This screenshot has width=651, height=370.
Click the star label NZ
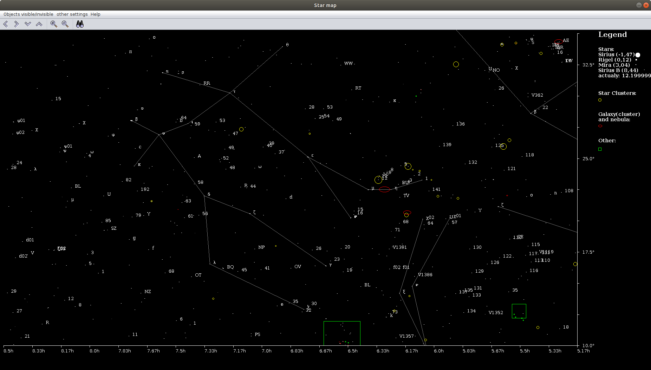click(x=148, y=292)
